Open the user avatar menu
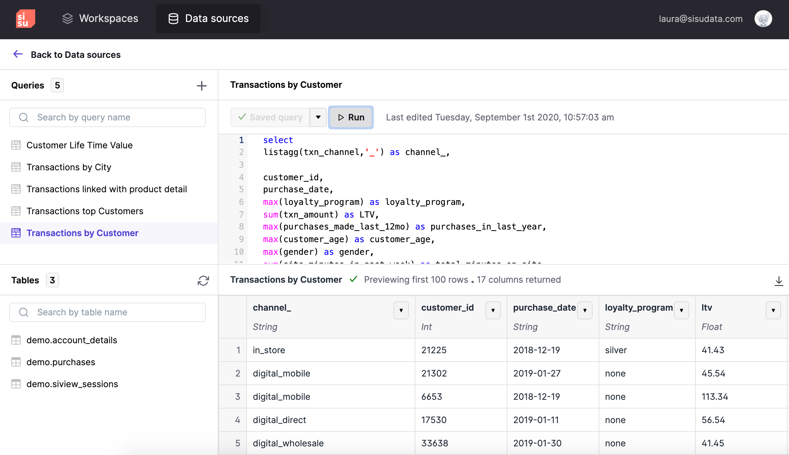The height and width of the screenshot is (455, 789). pos(763,19)
